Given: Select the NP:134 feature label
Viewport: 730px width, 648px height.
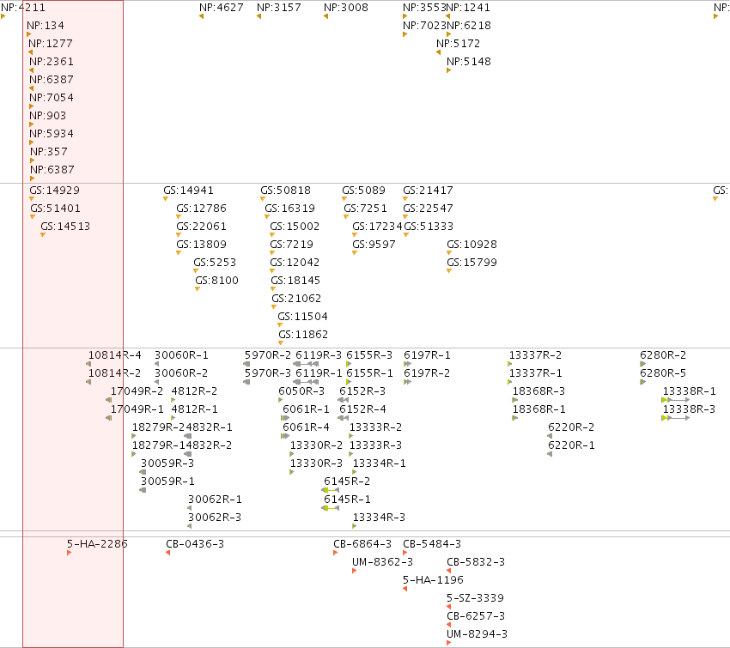Looking at the screenshot, I should pyautogui.click(x=46, y=26).
